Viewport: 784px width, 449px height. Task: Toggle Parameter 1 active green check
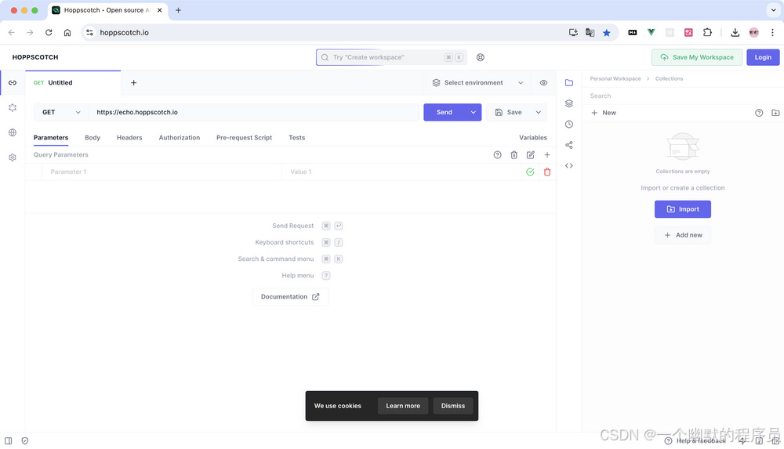click(531, 172)
